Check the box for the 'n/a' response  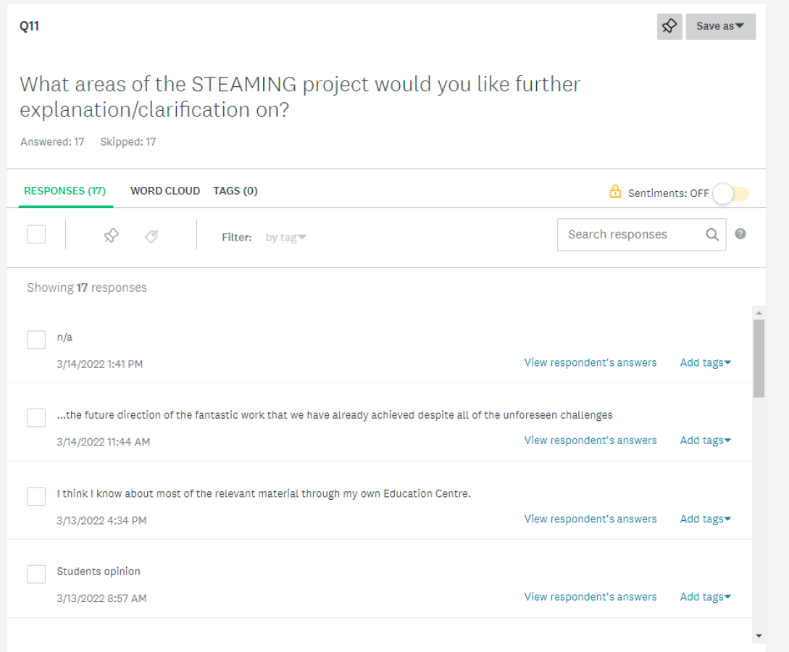coord(36,340)
